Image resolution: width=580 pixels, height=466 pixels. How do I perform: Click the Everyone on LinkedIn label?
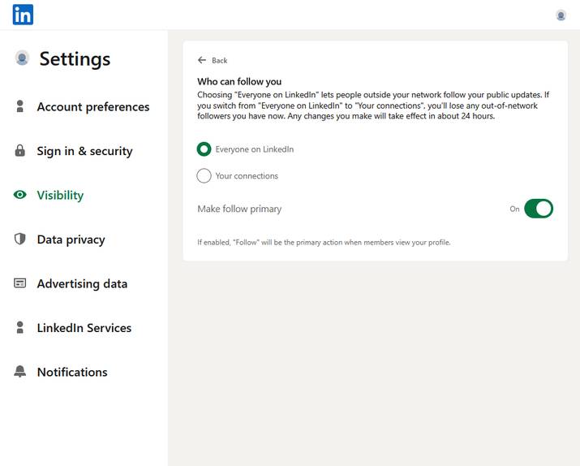click(255, 149)
